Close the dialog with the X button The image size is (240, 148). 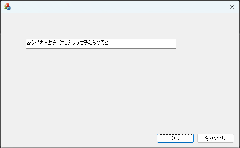[232, 7]
